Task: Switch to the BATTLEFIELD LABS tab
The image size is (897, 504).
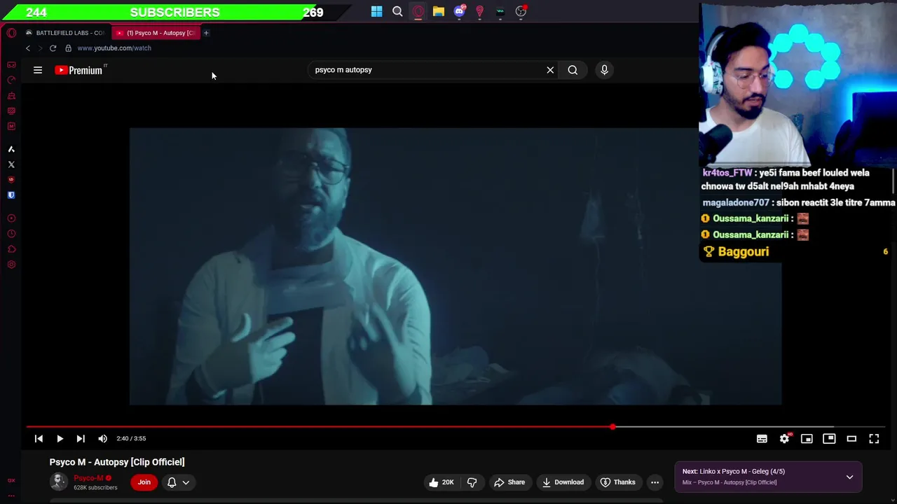Action: pos(65,33)
